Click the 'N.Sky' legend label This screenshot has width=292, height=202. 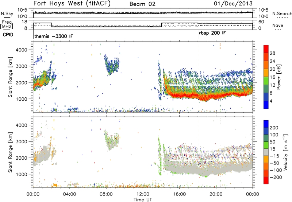click(7, 13)
